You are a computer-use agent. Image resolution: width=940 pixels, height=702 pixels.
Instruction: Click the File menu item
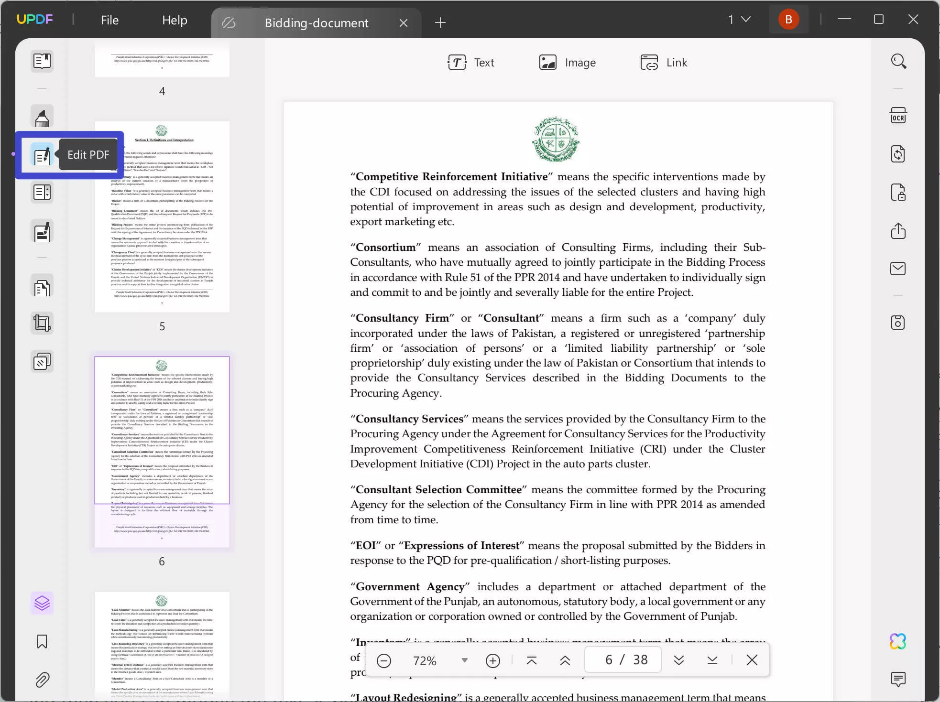point(109,20)
